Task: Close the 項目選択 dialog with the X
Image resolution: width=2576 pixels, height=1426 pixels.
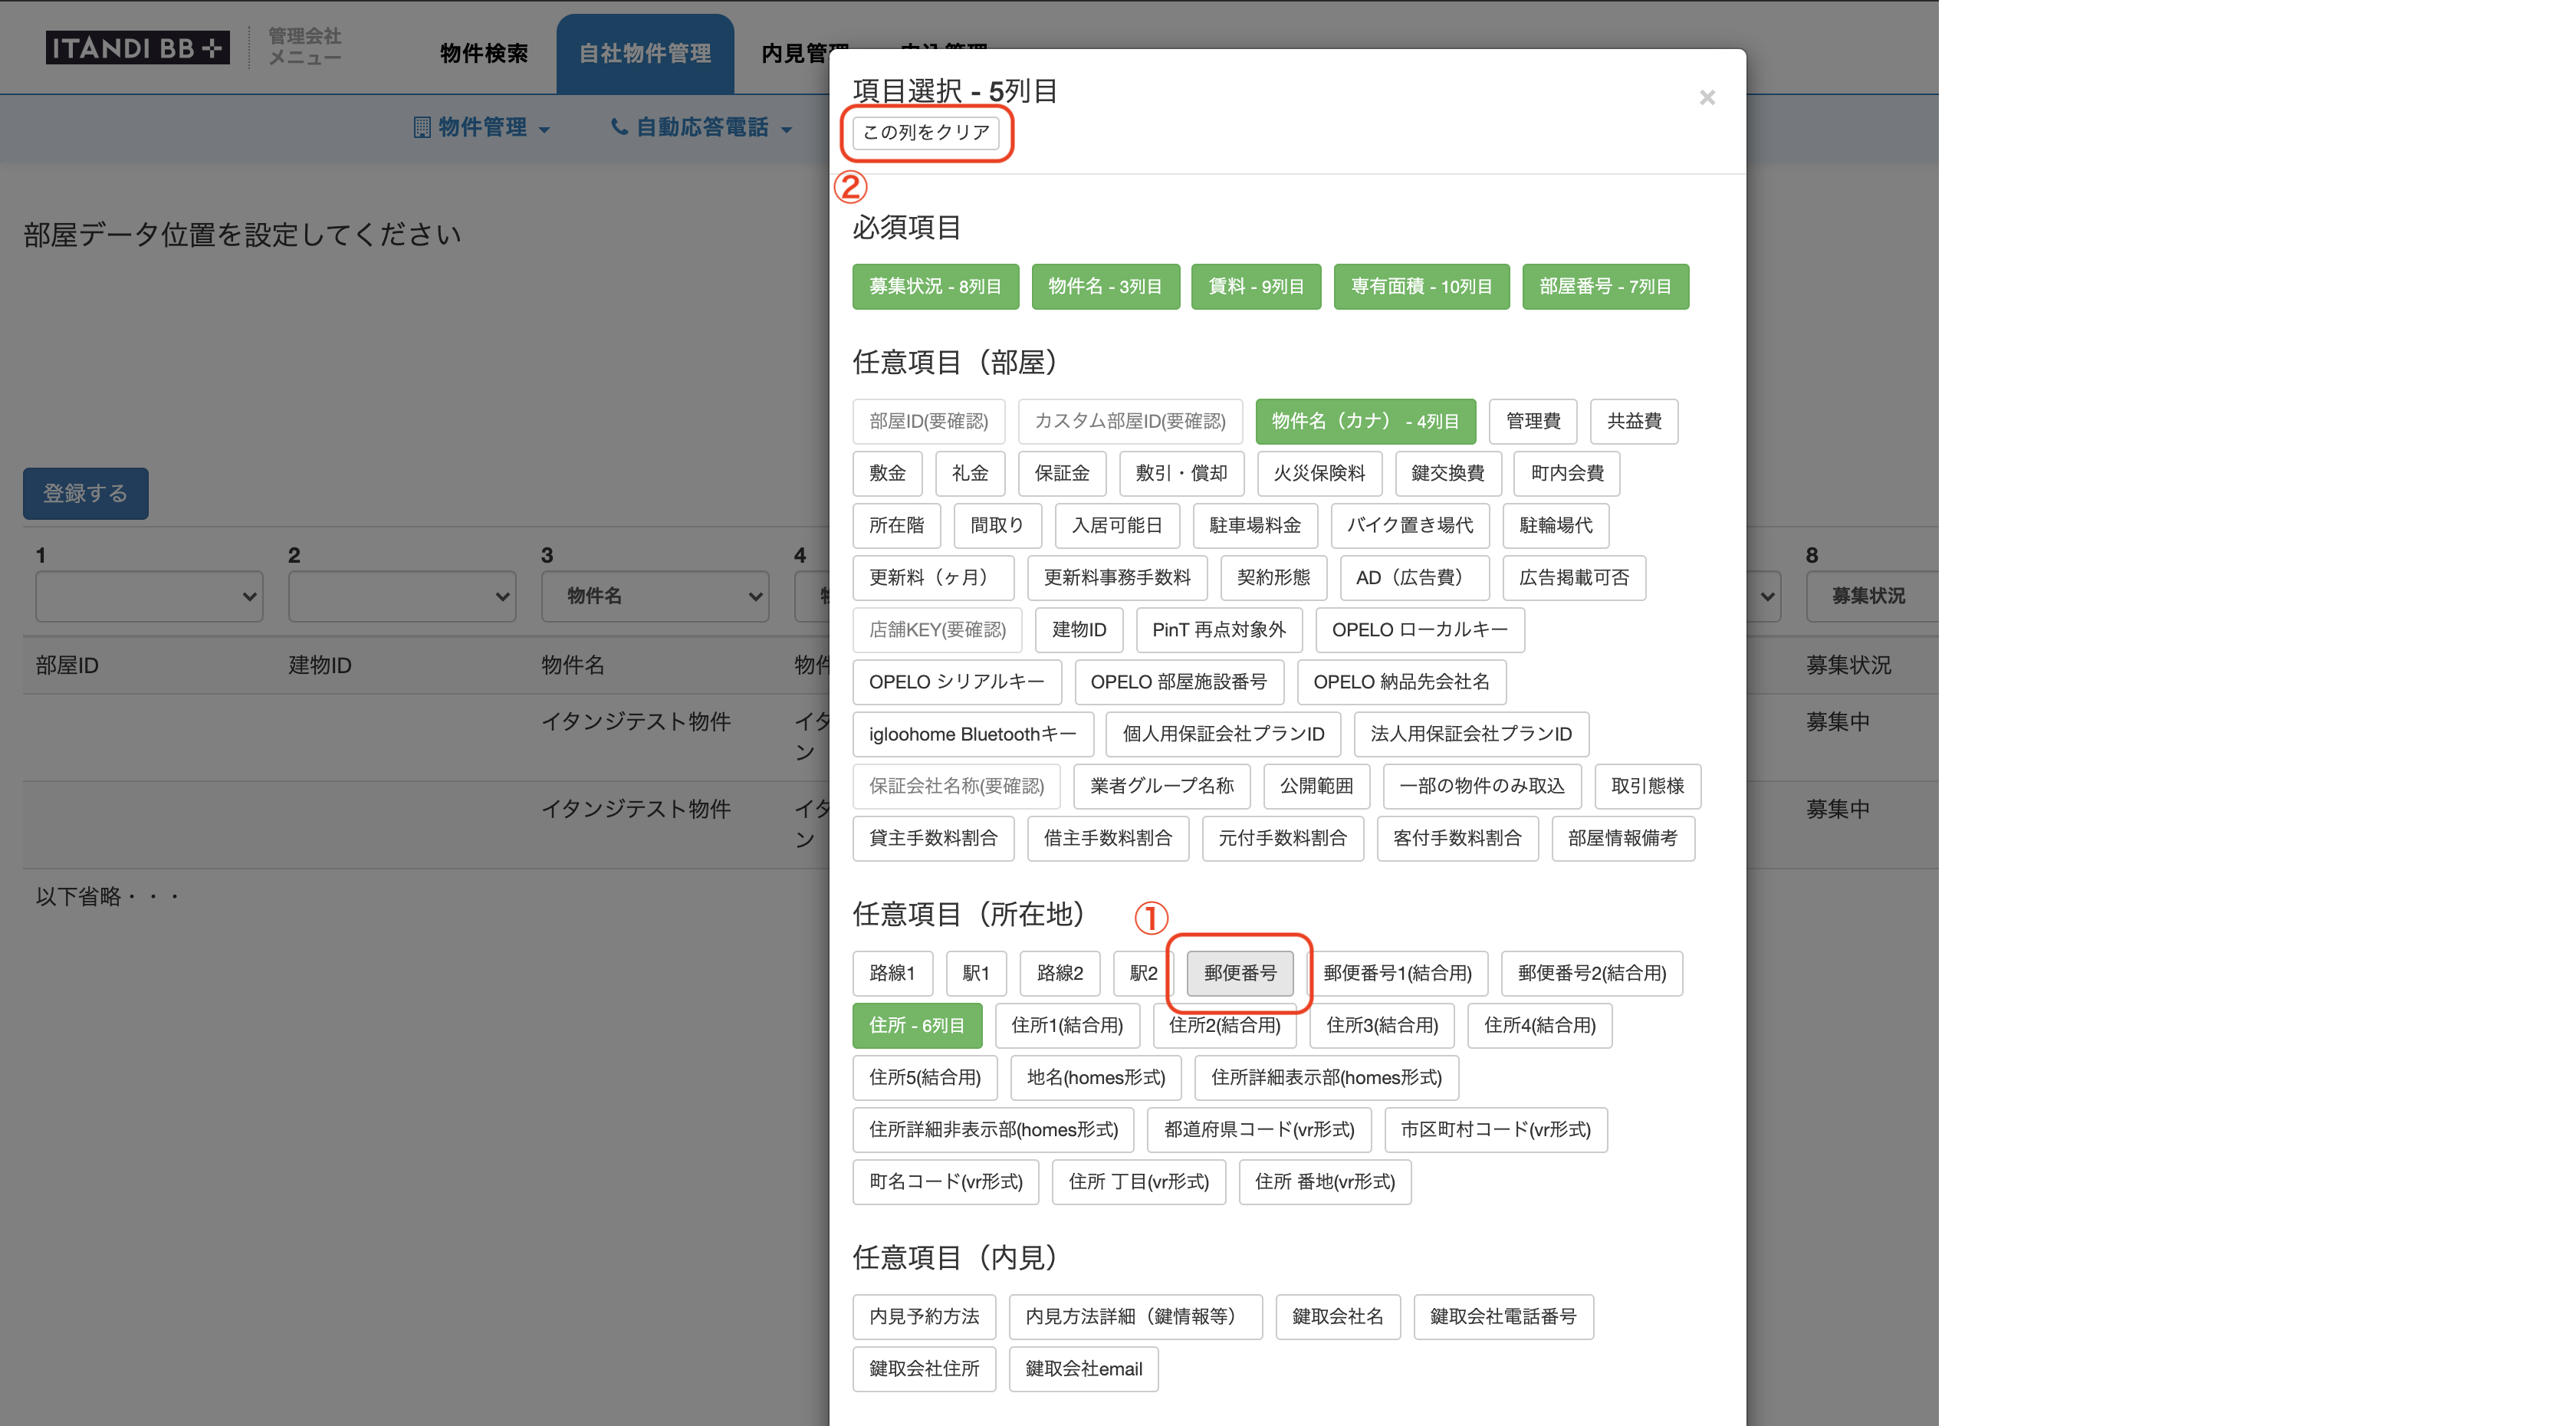Action: click(1707, 97)
